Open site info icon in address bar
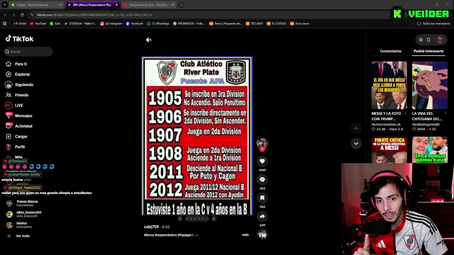The image size is (454, 255). tap(32, 15)
